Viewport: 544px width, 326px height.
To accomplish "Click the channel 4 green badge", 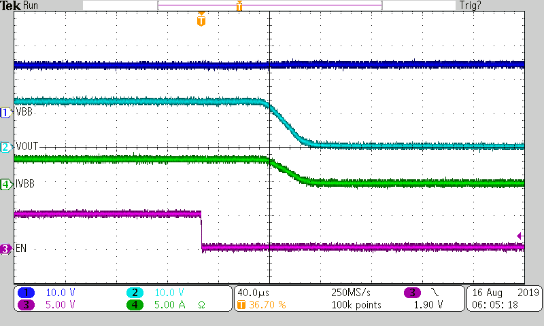I will (x=135, y=305).
